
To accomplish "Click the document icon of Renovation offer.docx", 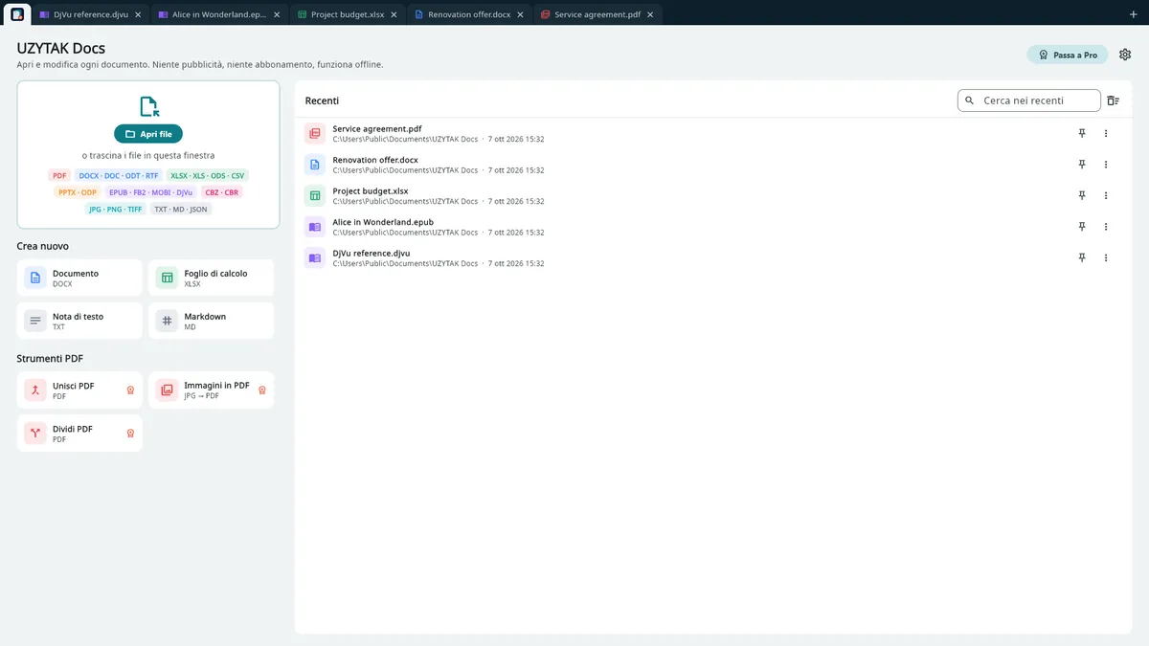I will tap(314, 165).
